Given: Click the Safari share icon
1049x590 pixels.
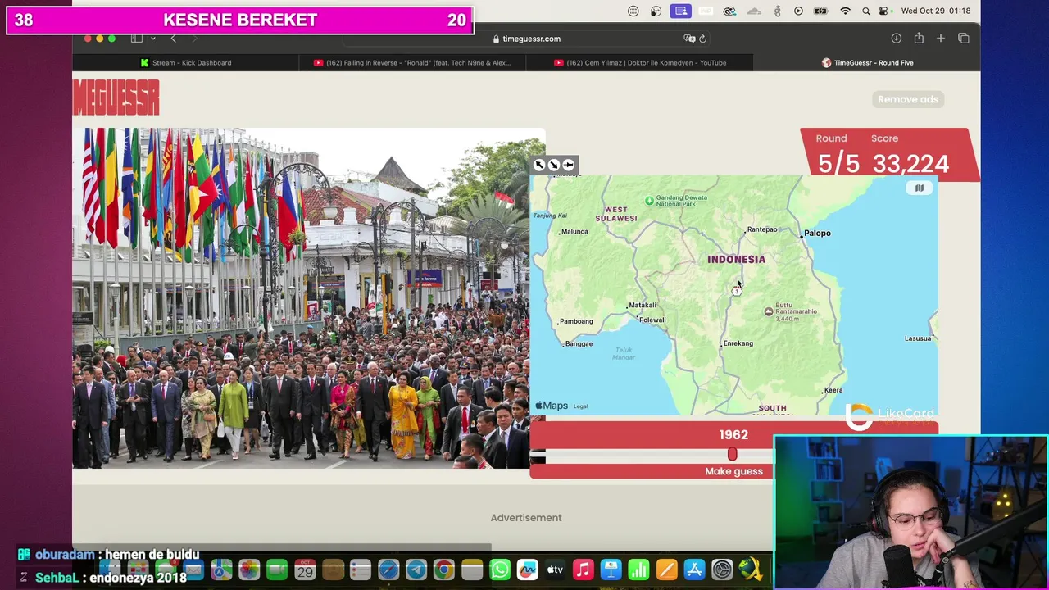Looking at the screenshot, I should click(919, 39).
